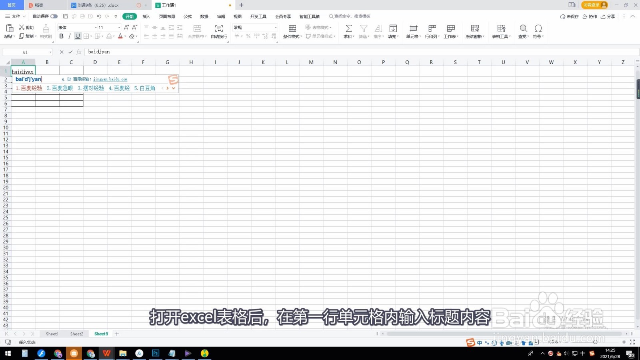This screenshot has width=640, height=360.
Task: Click the Paste (粘贴) clipboard icon
Action: (x=9, y=28)
